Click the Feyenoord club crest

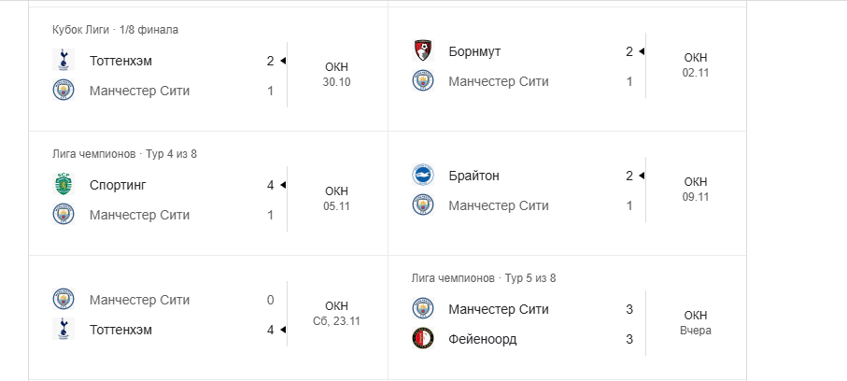pyautogui.click(x=422, y=339)
